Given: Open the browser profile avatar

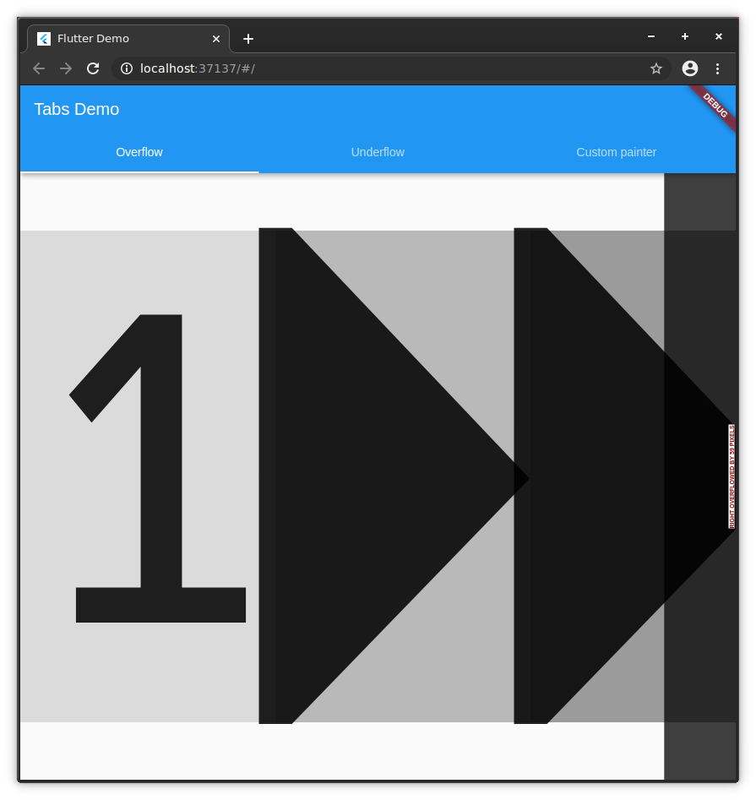Looking at the screenshot, I should (689, 68).
